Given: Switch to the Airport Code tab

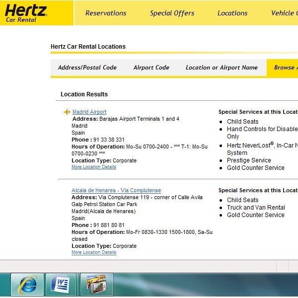Looking at the screenshot, I should click(151, 68).
